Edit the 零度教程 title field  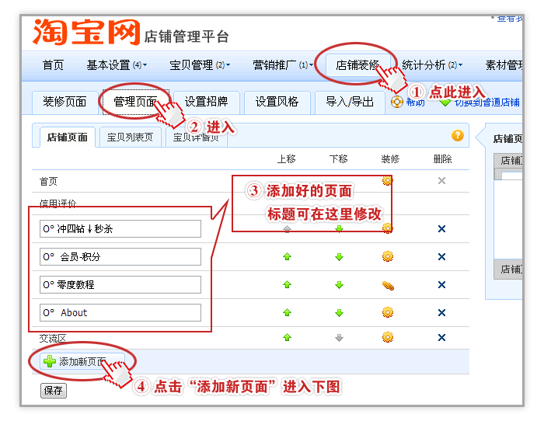click(x=120, y=285)
